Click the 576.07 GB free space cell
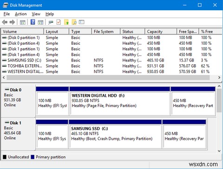Viewport: 223px width, 169px height. [188, 66]
